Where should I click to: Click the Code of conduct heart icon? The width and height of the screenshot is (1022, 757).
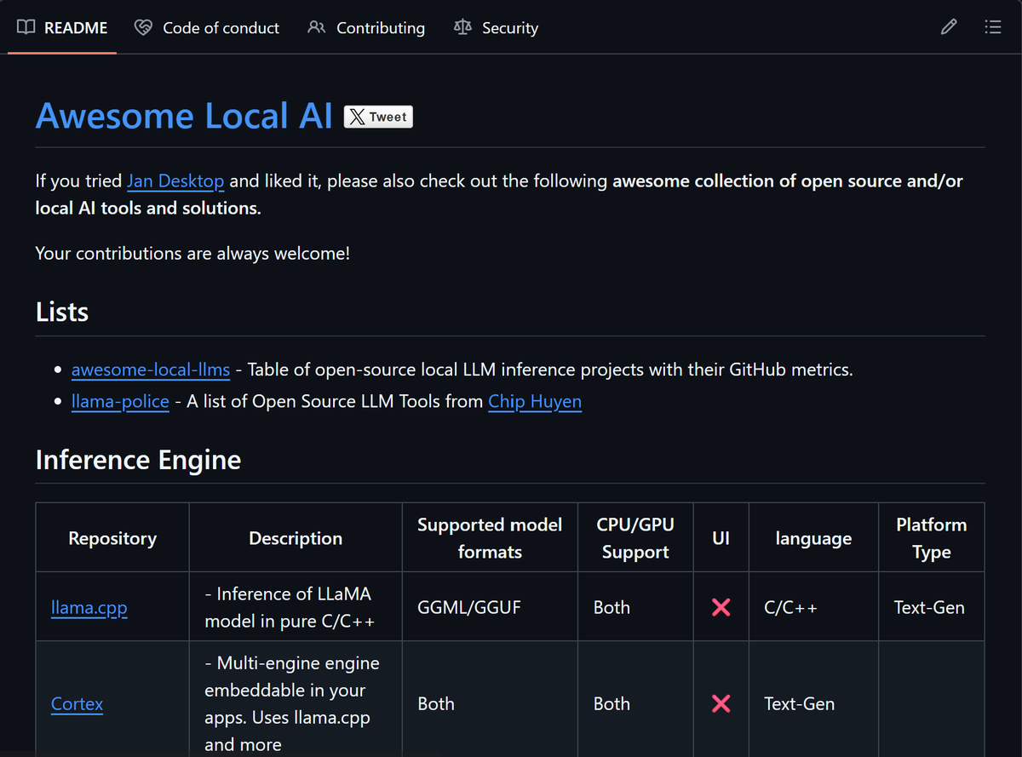coord(143,27)
